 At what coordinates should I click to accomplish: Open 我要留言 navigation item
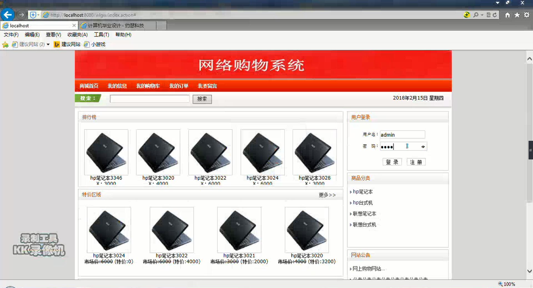tap(207, 86)
